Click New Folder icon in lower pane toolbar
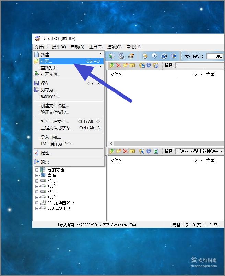This screenshot has width=225, height=276. click(x=119, y=151)
